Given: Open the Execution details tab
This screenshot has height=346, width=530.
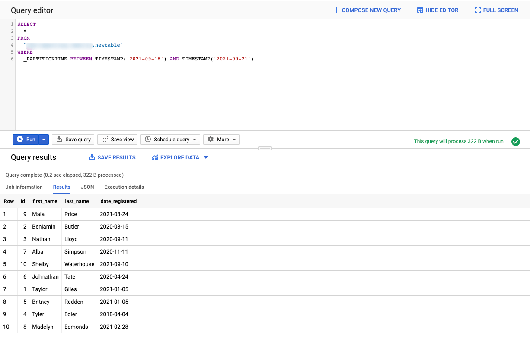Looking at the screenshot, I should [x=124, y=187].
